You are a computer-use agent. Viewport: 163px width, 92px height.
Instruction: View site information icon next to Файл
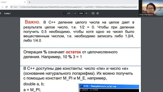(x=11, y=7)
